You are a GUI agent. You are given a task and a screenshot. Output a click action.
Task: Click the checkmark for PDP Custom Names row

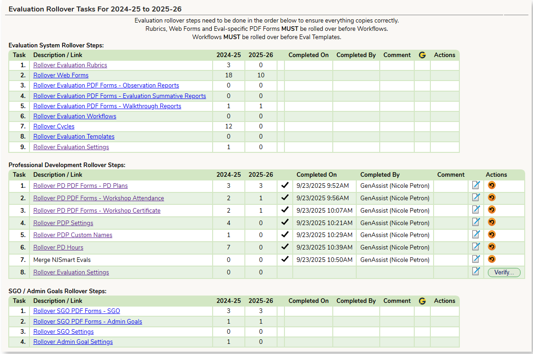285,234
